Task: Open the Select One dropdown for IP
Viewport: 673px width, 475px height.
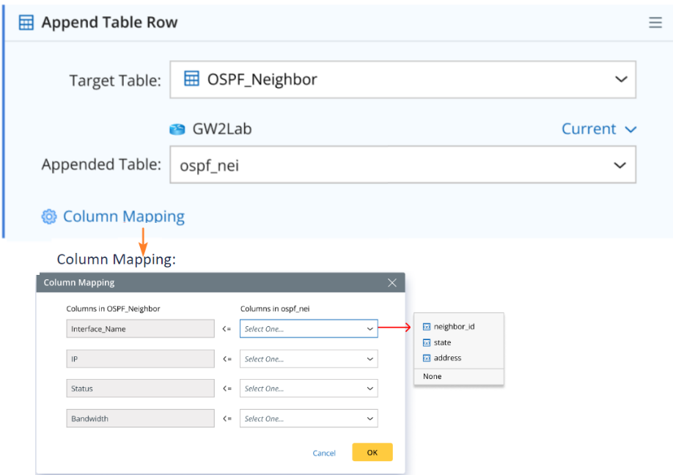Action: [309, 359]
